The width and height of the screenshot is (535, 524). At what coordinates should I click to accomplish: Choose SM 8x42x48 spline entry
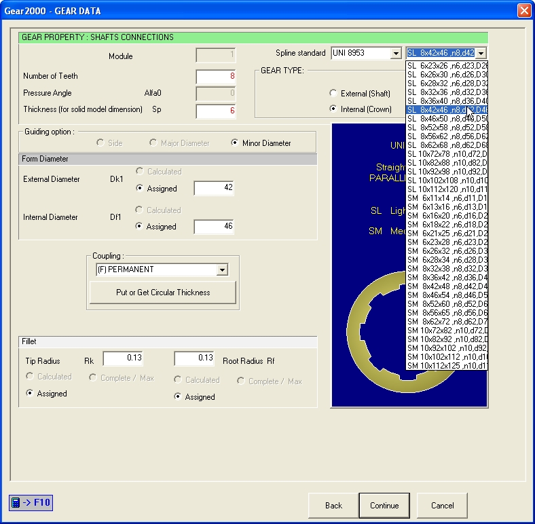coord(447,286)
